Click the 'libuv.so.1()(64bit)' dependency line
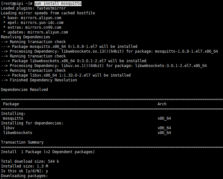 click(x=104, y=66)
